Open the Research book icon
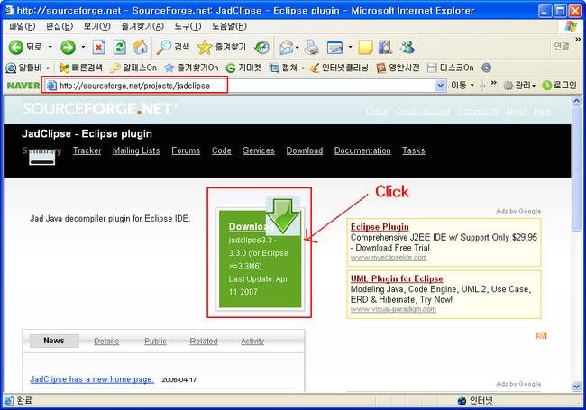586x410 pixels. click(385, 47)
